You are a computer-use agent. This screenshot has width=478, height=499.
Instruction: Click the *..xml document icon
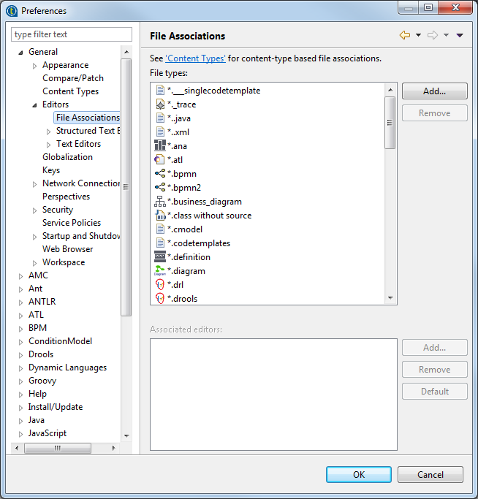(160, 132)
